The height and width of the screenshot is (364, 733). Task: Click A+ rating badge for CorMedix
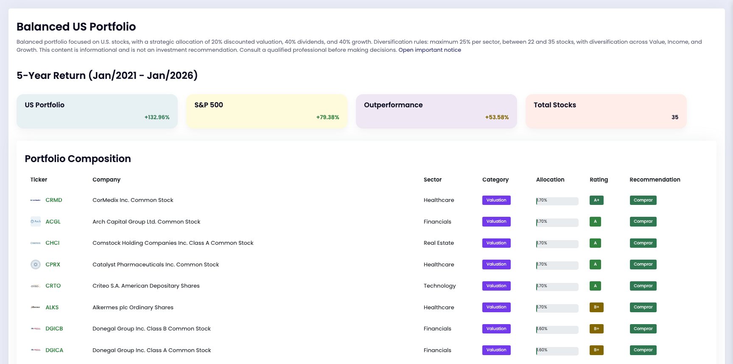(596, 200)
